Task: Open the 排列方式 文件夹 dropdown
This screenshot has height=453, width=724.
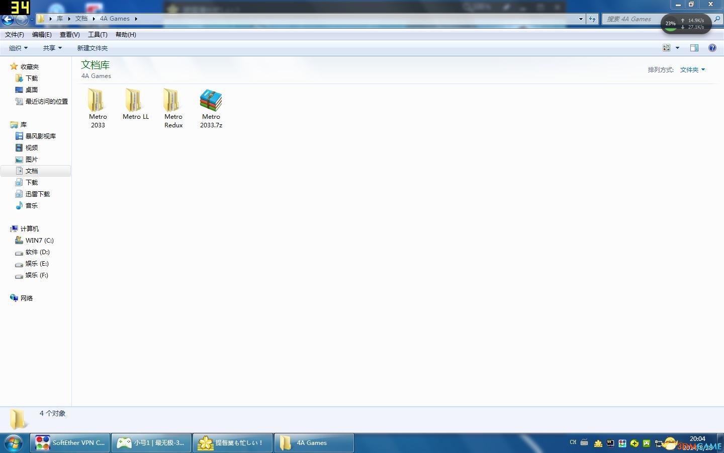Action: tap(692, 70)
